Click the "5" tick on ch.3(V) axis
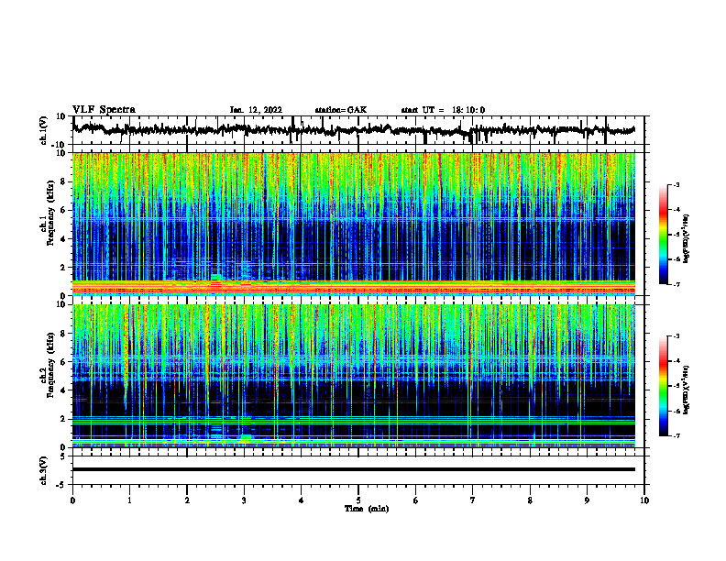 [x=63, y=456]
